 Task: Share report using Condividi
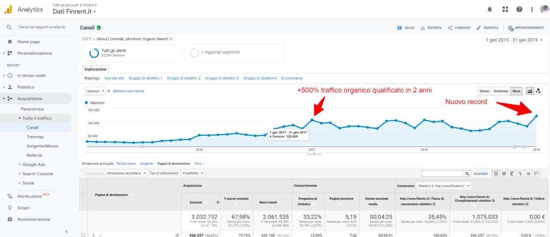459,28
